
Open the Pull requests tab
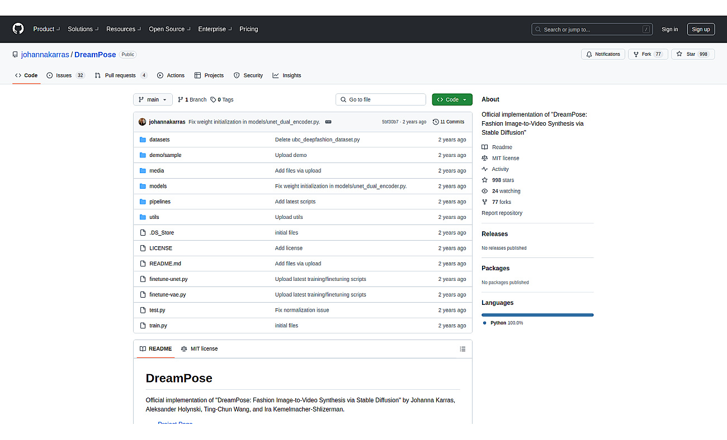121,75
